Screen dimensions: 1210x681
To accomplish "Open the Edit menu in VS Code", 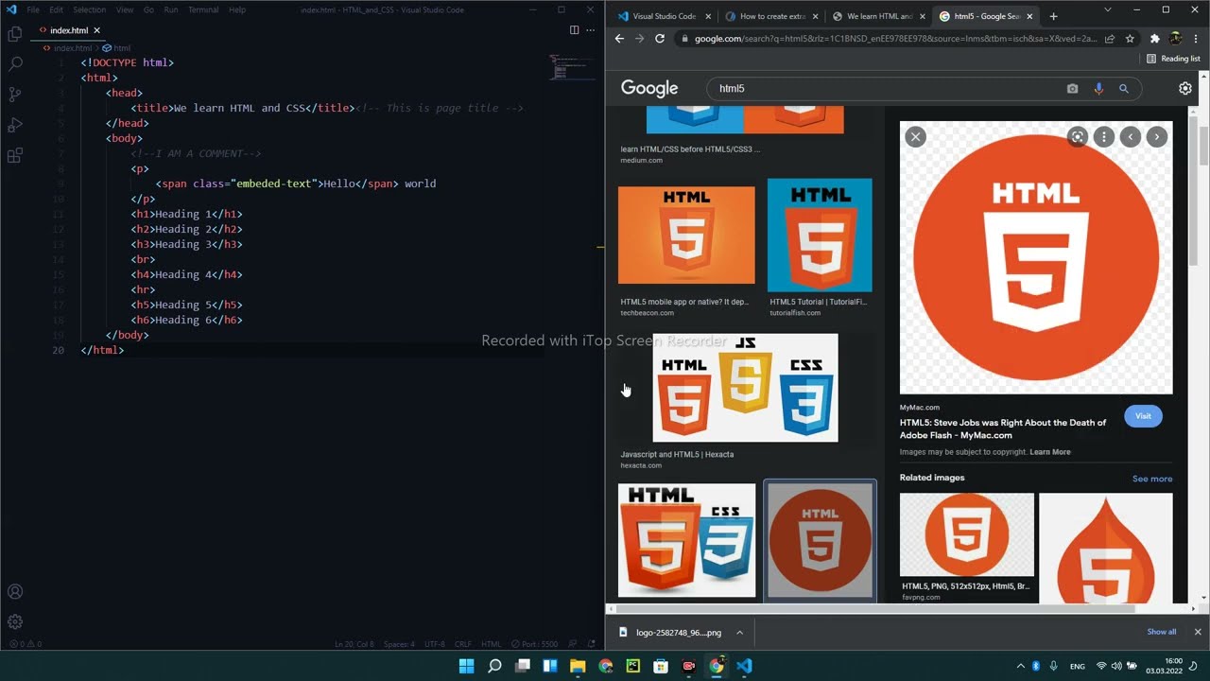I will click(57, 9).
